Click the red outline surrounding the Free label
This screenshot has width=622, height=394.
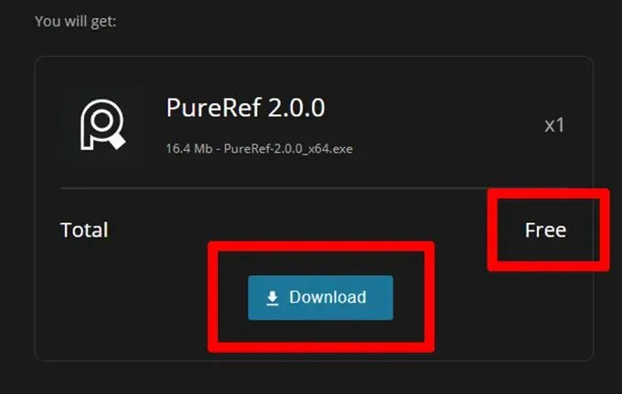click(x=549, y=194)
